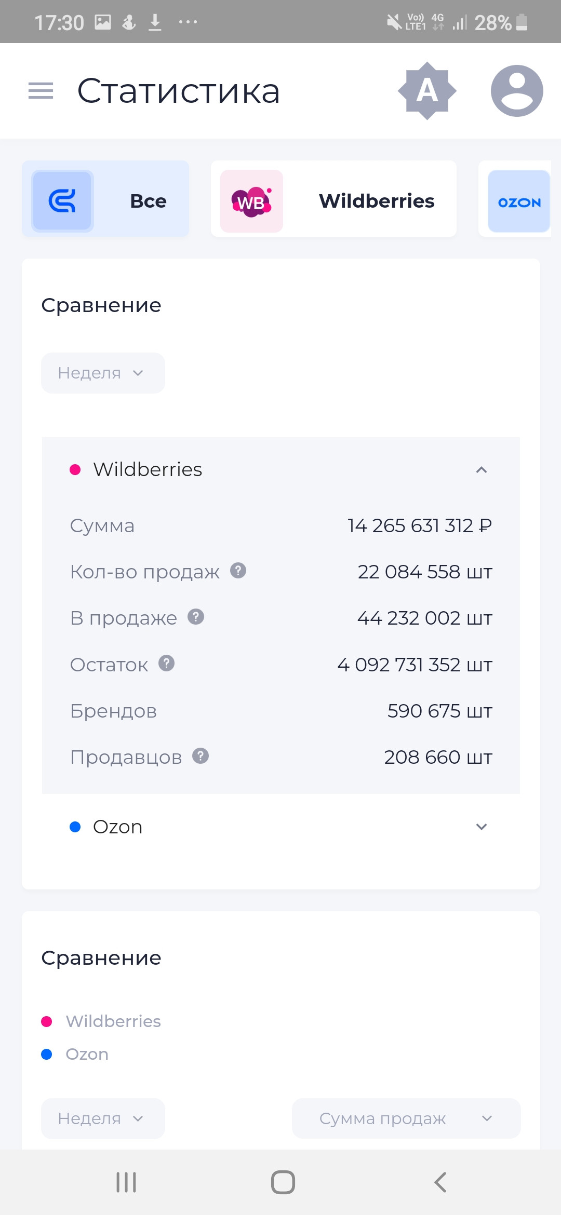561x1215 pixels.
Task: Select the Все marketplaces tab
Action: click(105, 200)
